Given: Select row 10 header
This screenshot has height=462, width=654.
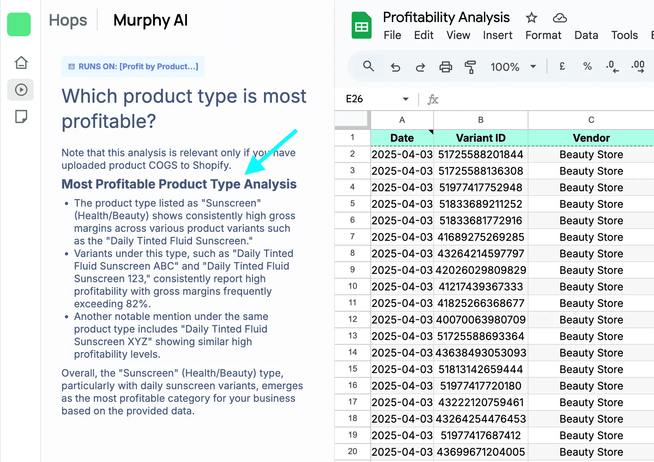Looking at the screenshot, I should [x=353, y=286].
